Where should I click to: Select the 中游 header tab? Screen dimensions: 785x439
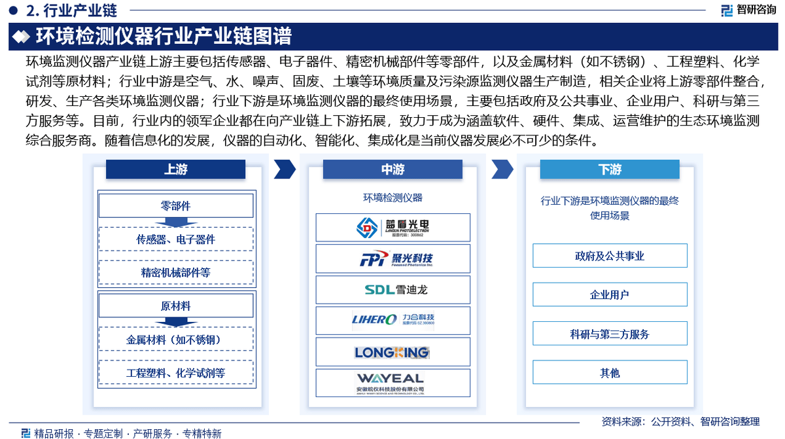pyautogui.click(x=392, y=169)
